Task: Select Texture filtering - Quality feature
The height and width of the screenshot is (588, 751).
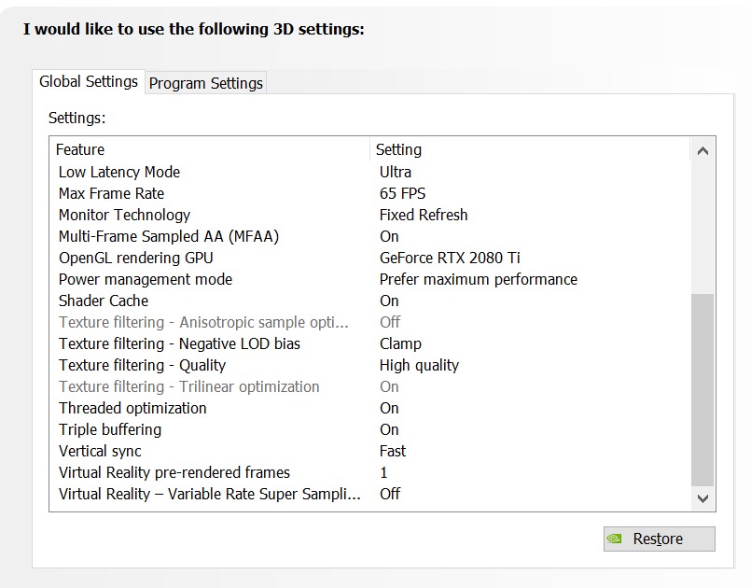Action: tap(142, 365)
